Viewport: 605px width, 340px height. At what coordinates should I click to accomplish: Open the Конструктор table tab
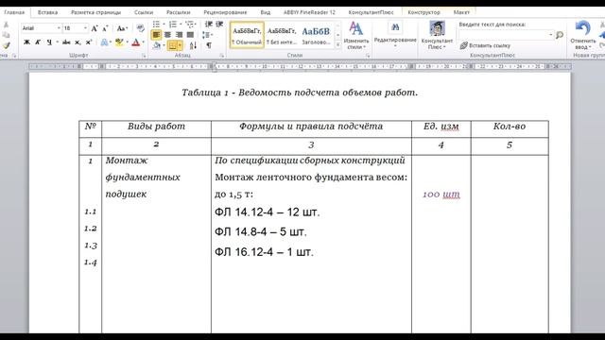423,12
